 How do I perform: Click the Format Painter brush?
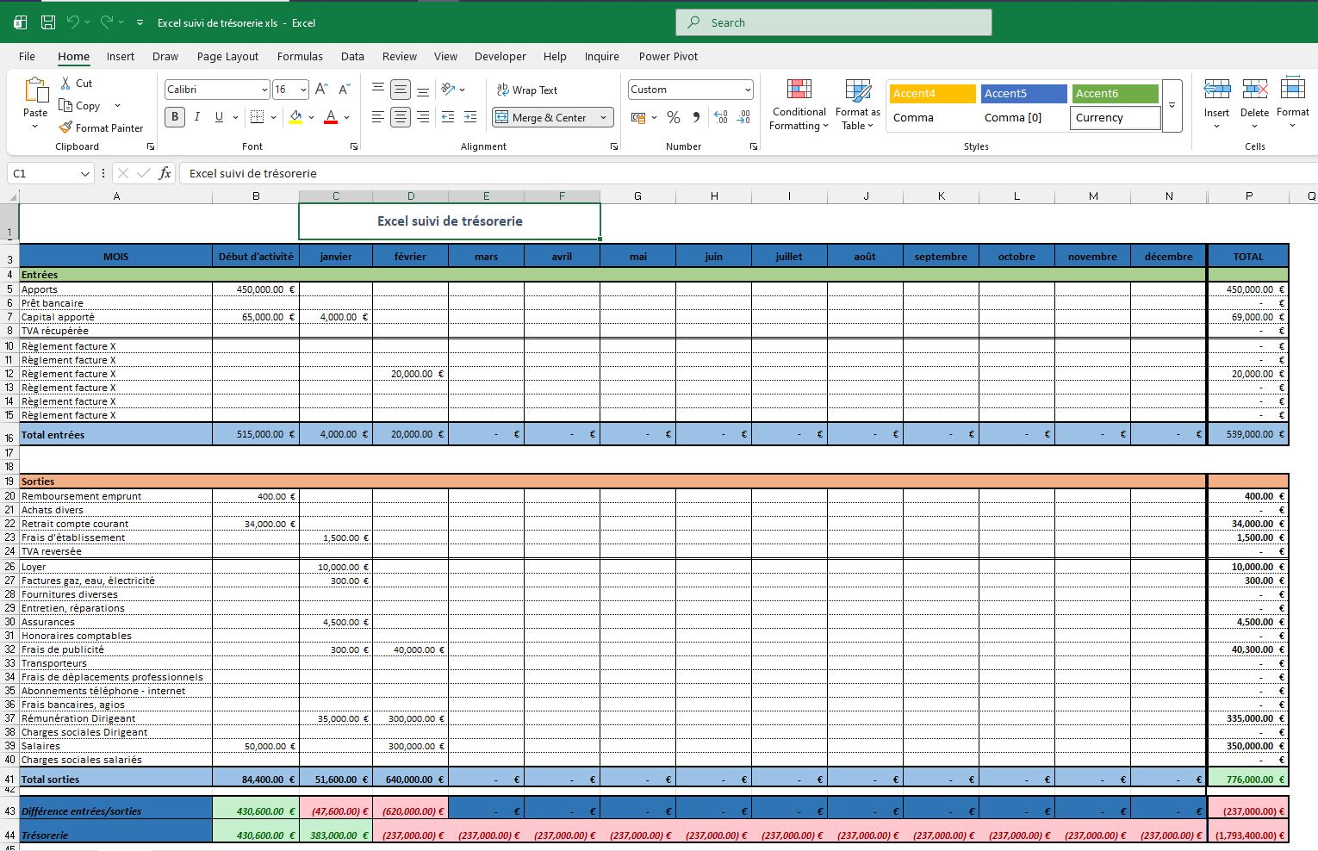click(x=65, y=127)
